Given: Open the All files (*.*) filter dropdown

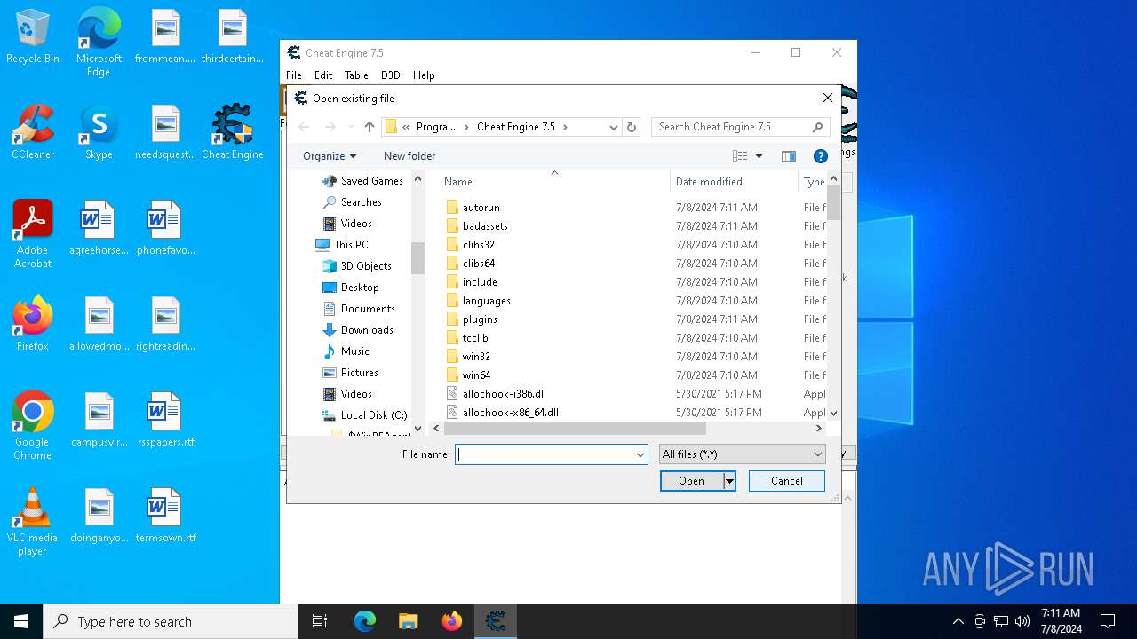Looking at the screenshot, I should [742, 454].
